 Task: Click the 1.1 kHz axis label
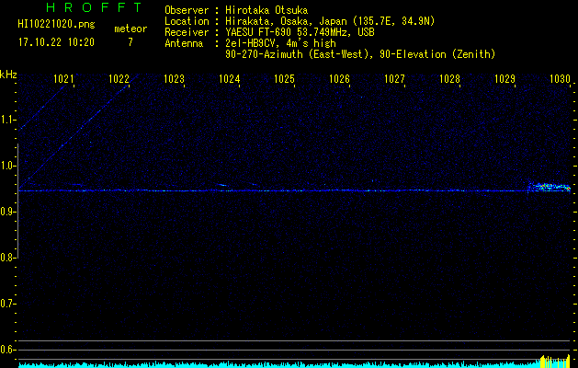click(x=7, y=120)
